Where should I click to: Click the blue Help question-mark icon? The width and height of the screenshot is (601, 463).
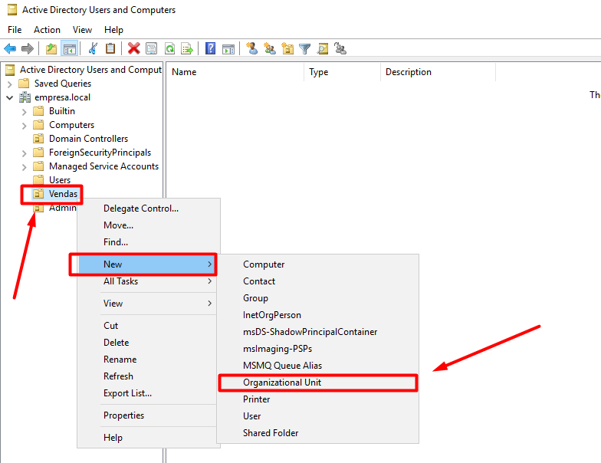(x=210, y=48)
